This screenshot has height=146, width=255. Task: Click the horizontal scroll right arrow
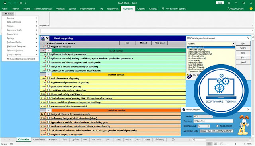[250, 140]
